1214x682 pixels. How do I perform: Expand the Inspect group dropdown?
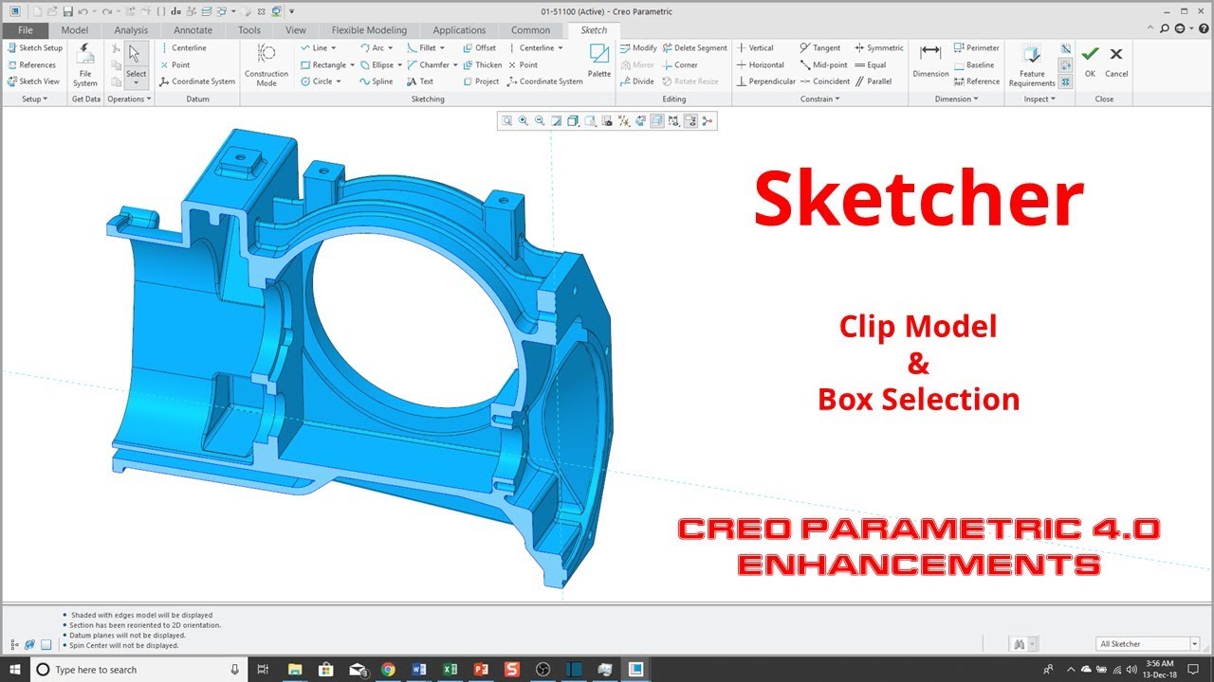tap(1039, 99)
